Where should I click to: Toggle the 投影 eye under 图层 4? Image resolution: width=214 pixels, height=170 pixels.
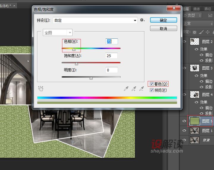pyautogui.click(x=202, y=113)
